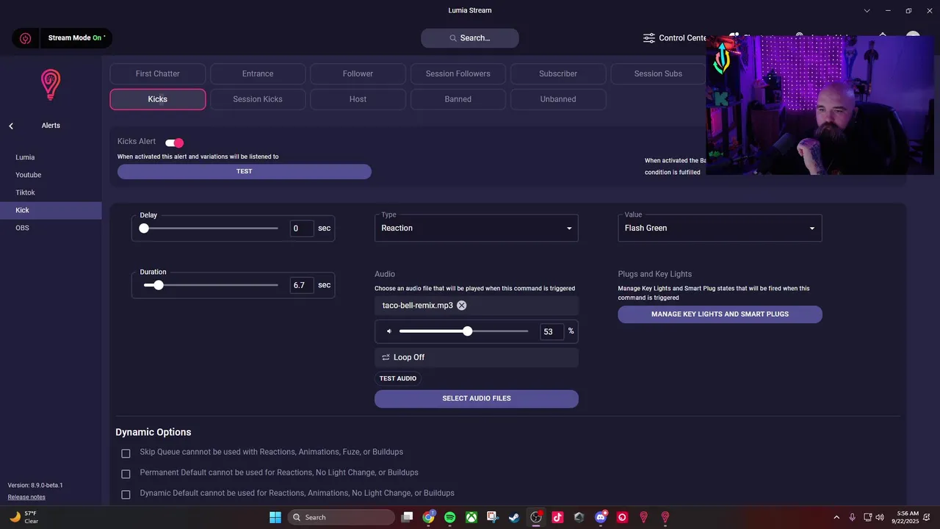940x529 pixels.
Task: Open Control Center in the top bar
Action: (676, 37)
